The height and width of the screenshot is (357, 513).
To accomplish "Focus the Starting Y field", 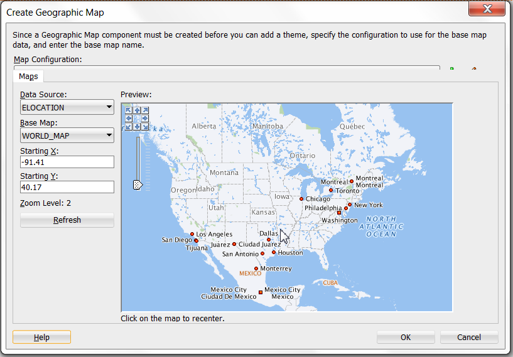I will (67, 187).
